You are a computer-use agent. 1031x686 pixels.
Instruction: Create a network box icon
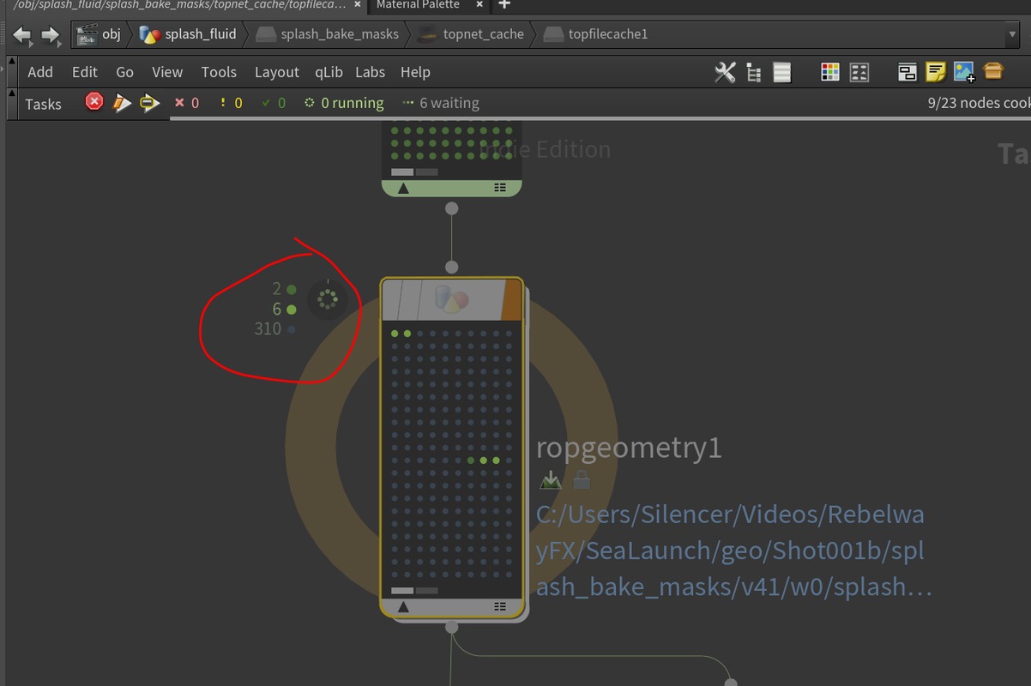point(907,72)
